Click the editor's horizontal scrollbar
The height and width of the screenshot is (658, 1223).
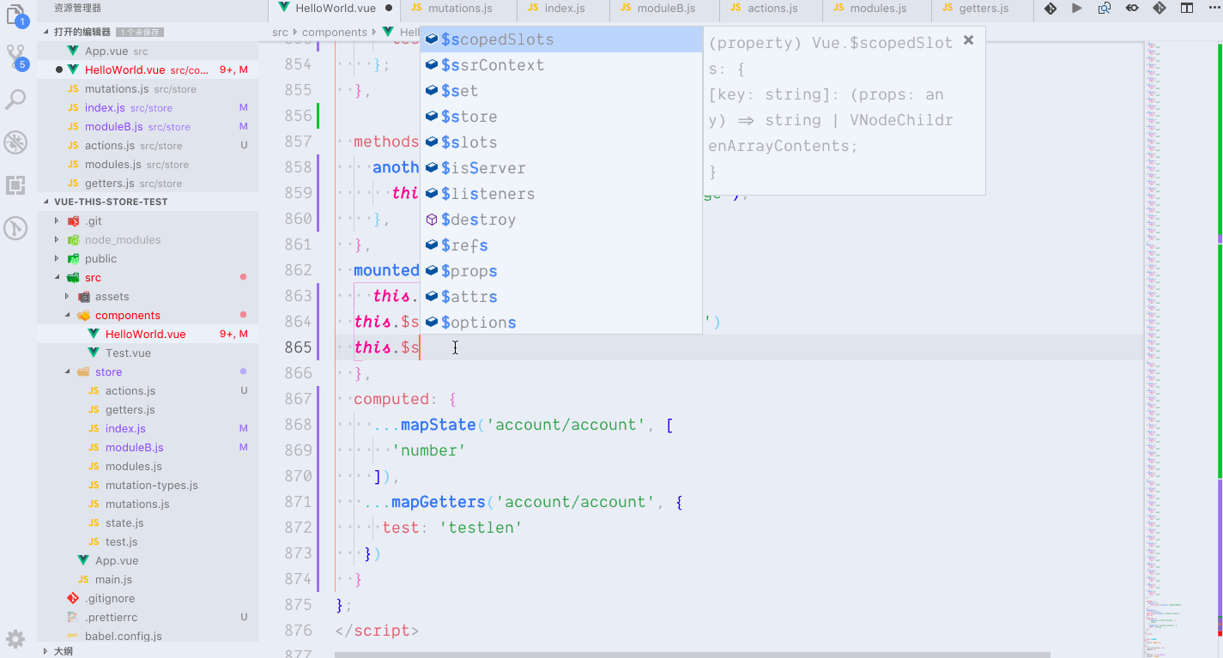(692, 655)
